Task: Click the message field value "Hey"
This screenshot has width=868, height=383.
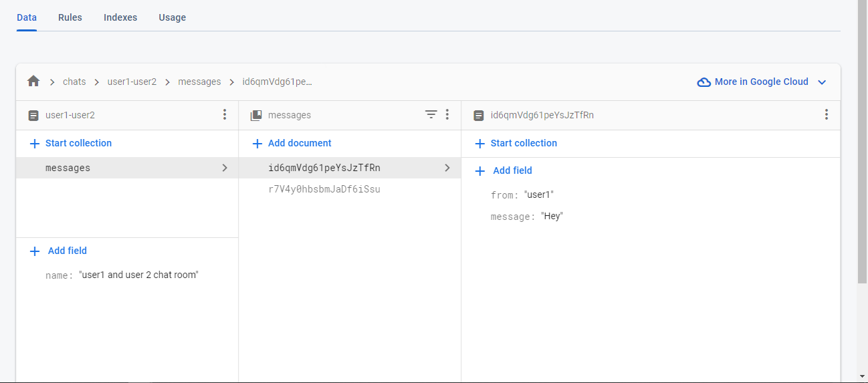Action: tap(552, 217)
